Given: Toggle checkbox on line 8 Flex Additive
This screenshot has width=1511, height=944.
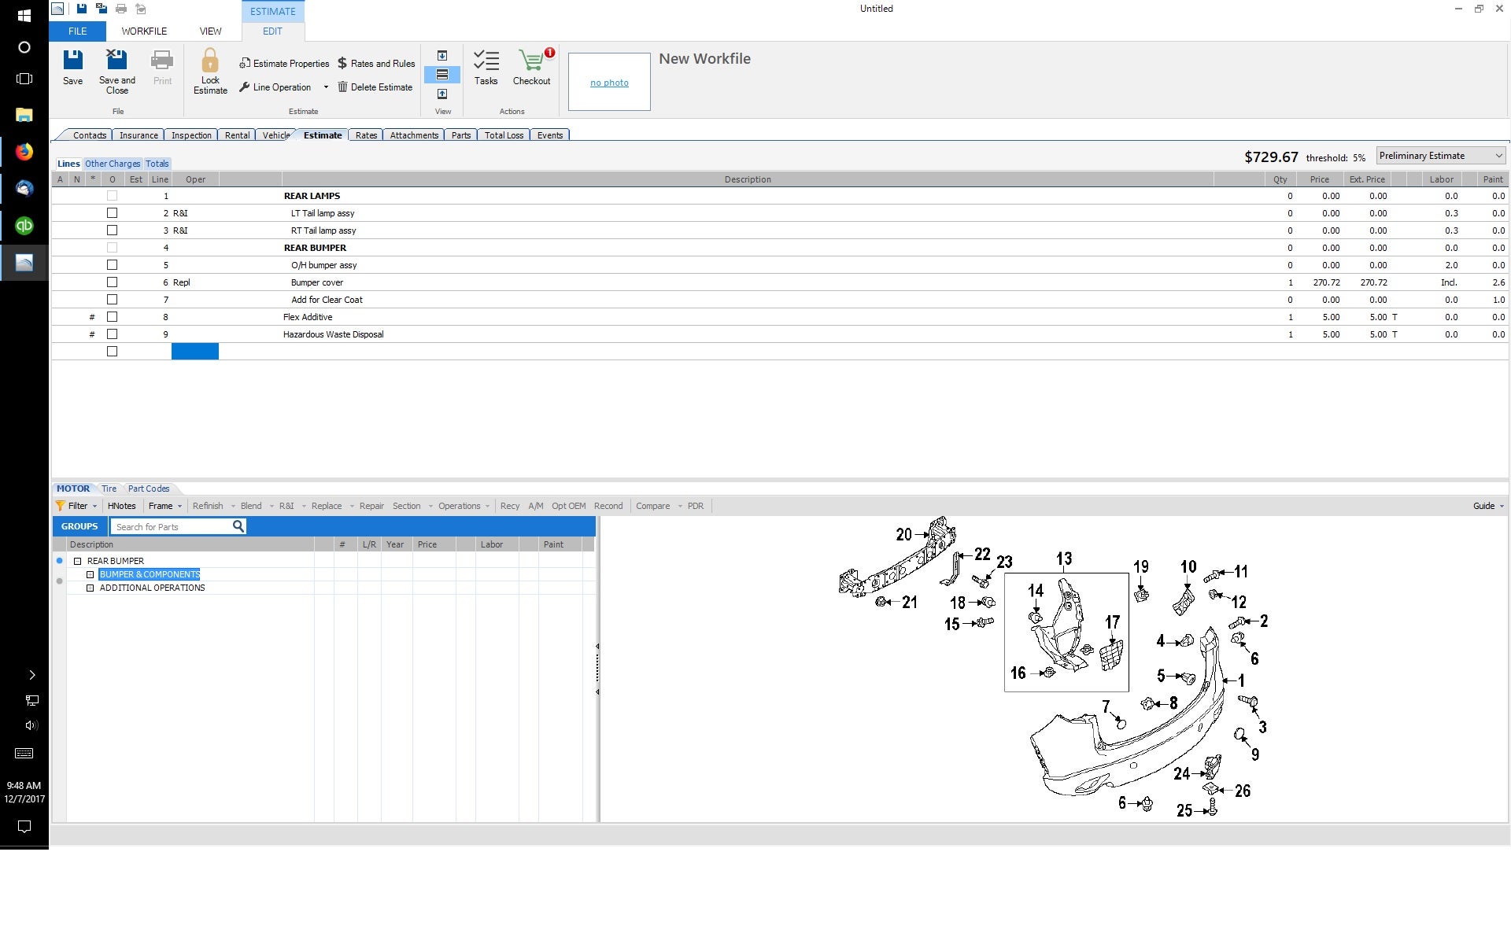Looking at the screenshot, I should tap(112, 316).
